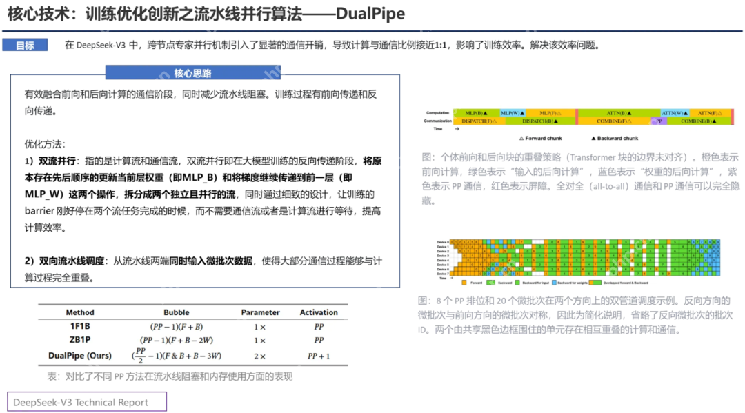Click the ATTN(W) block in the diagram

(x=676, y=112)
